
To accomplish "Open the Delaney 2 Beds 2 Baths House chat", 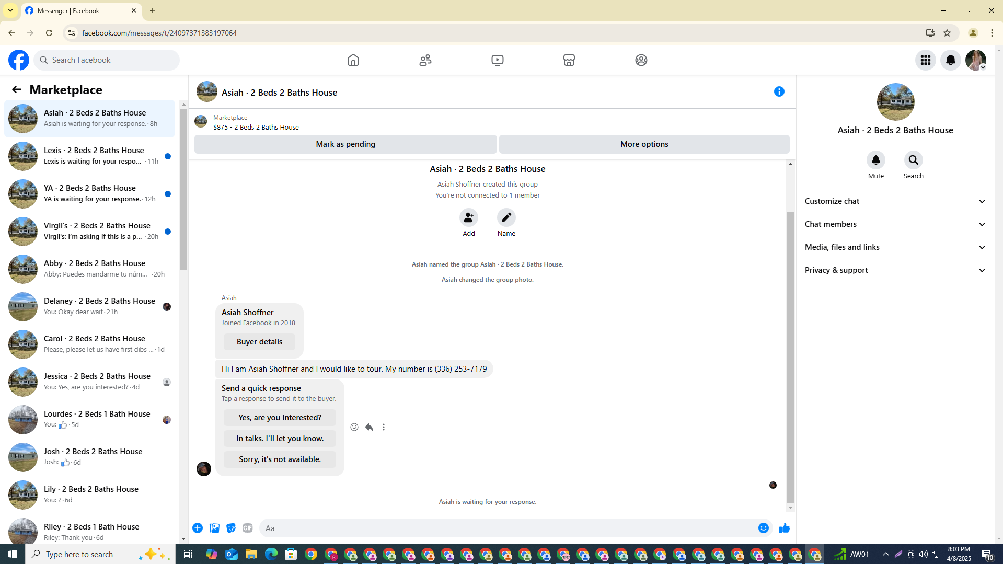I will tap(89, 307).
